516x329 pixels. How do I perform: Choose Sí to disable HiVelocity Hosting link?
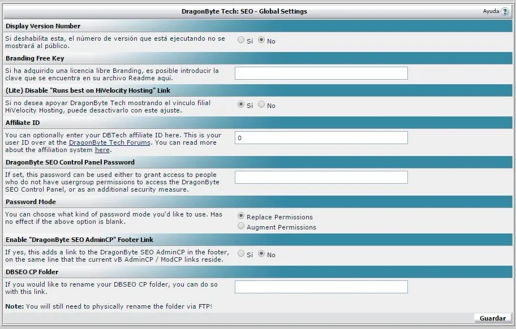click(x=241, y=104)
